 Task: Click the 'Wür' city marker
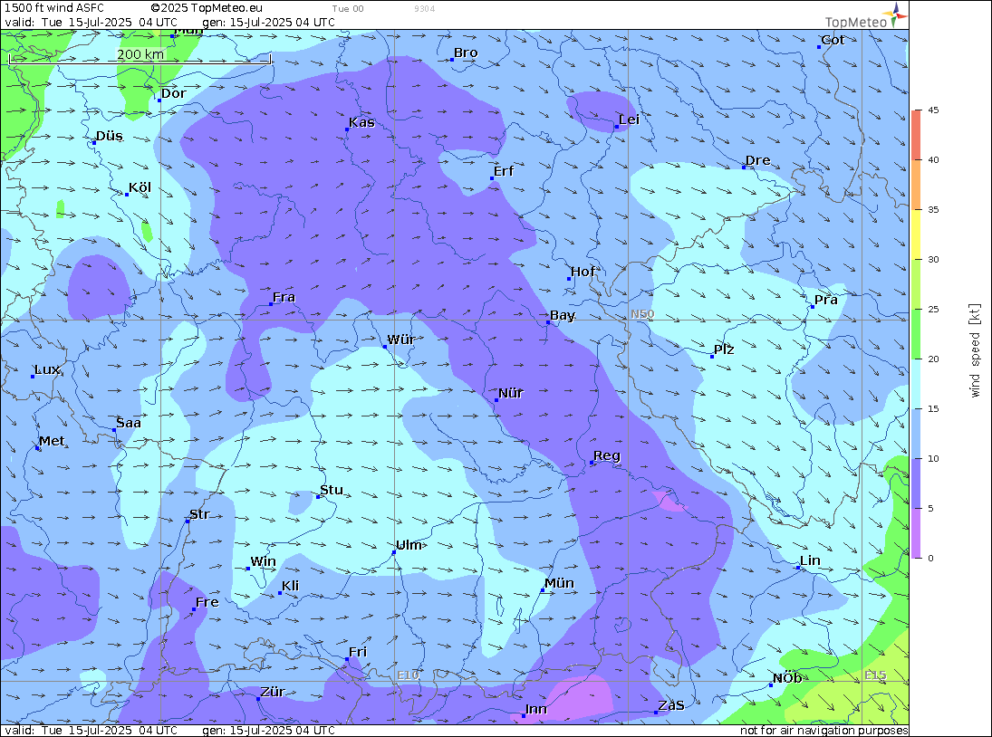coord(385,347)
